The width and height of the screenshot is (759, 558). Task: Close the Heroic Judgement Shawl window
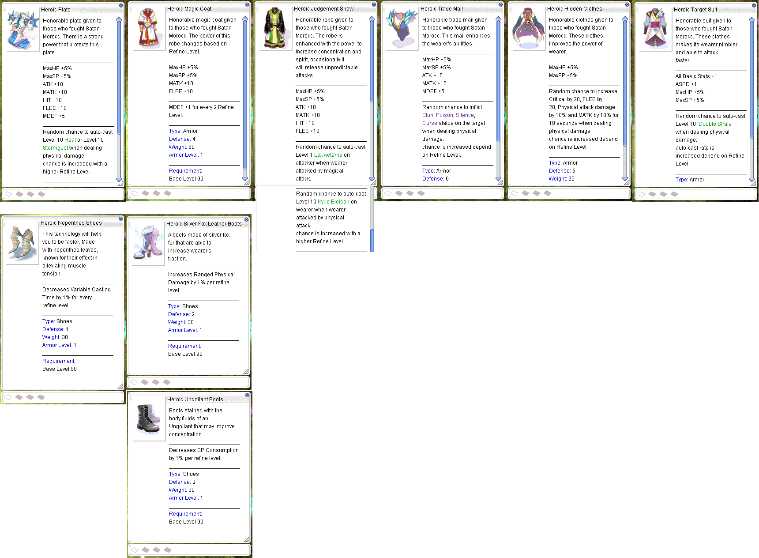374,5
